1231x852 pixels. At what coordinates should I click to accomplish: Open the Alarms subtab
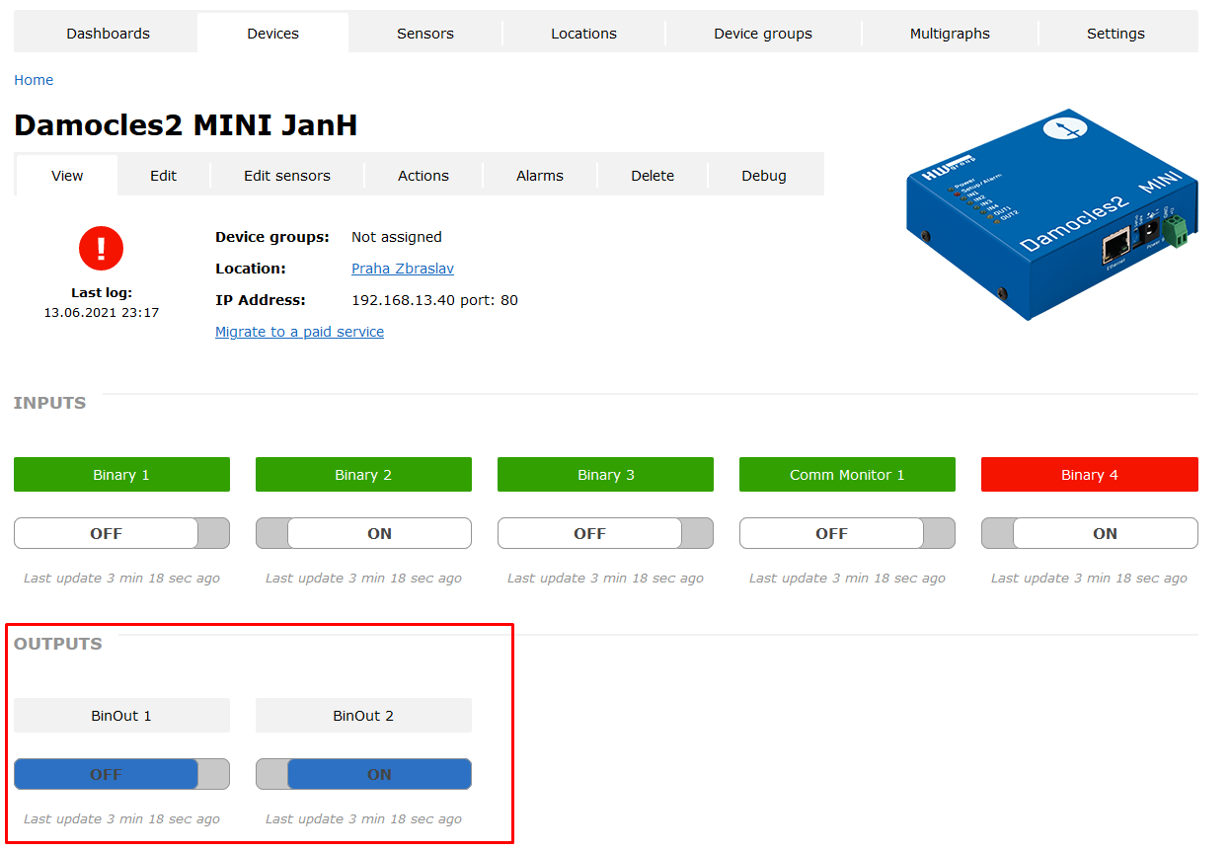[540, 176]
